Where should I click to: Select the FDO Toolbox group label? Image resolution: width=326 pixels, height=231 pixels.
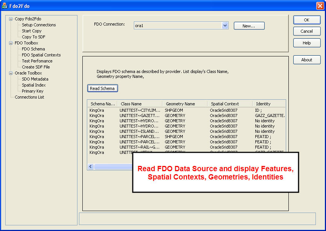click(x=26, y=43)
